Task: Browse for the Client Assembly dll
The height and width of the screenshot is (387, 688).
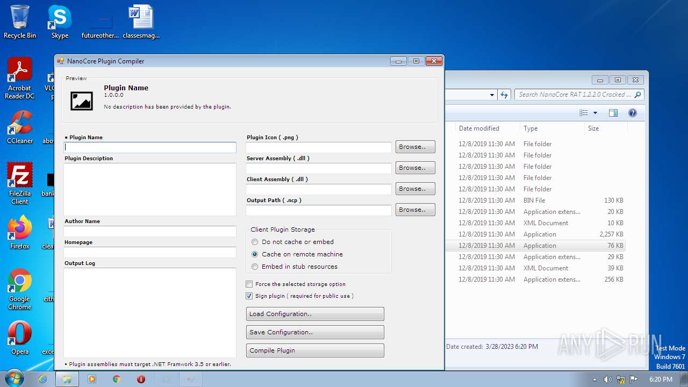Action: [415, 189]
